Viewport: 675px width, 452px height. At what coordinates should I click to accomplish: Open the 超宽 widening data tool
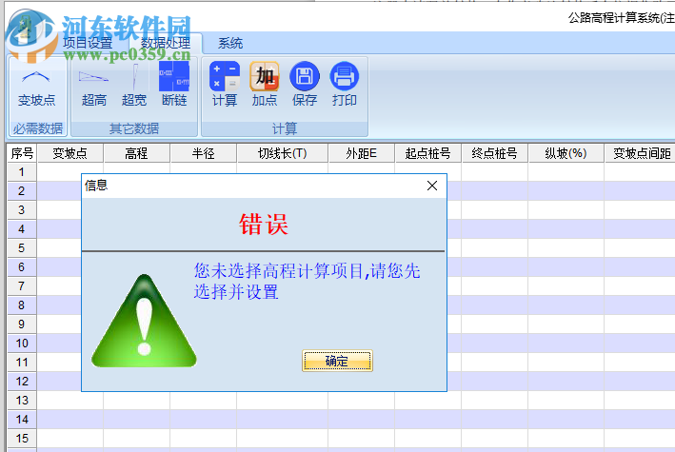click(134, 85)
